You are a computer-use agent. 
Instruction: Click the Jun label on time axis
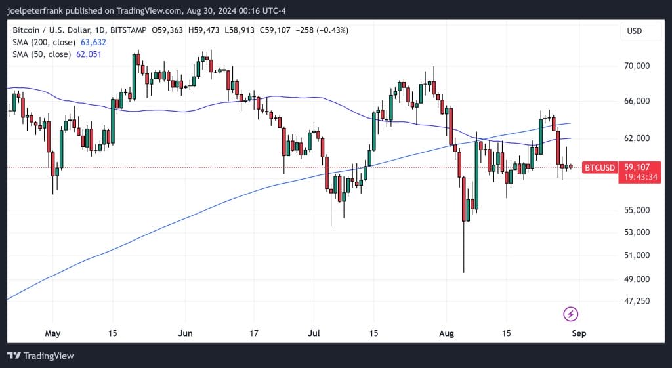[186, 333]
